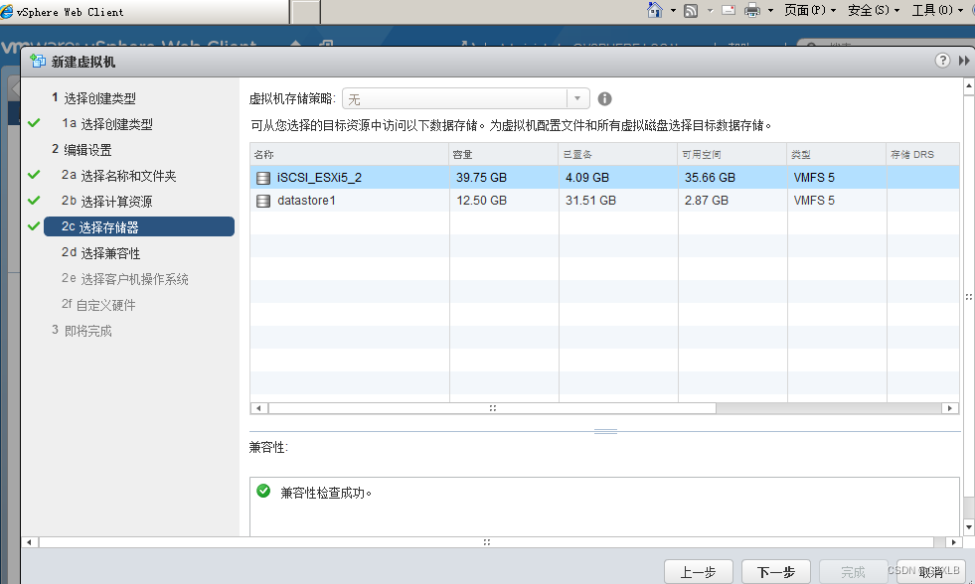The height and width of the screenshot is (584, 975).
Task: Click the new virtual machine dialog title icon
Action: 38,61
